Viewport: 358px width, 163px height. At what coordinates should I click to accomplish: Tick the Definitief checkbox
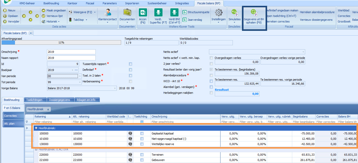tap(131, 70)
